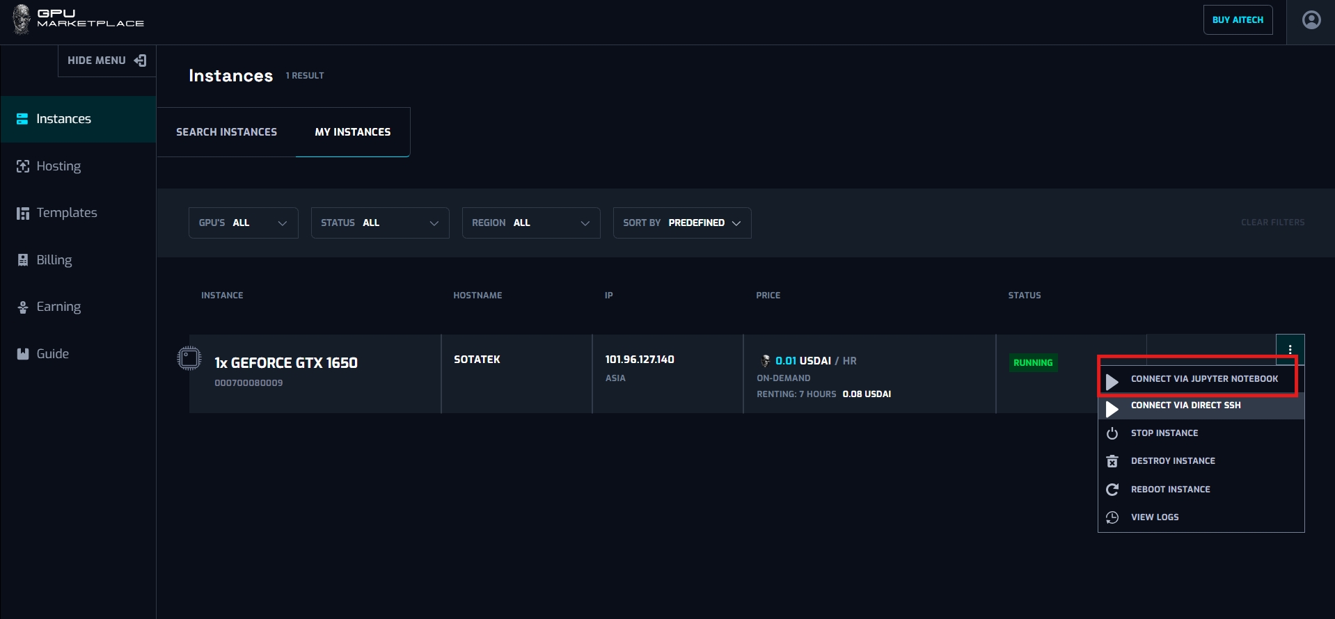Expand the Region filter dropdown
The image size is (1335, 619).
coord(530,223)
